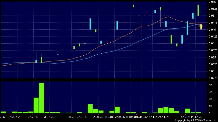218x122 pixels.
Task: Click the peak of the orange moving average line
Action: 169,17
